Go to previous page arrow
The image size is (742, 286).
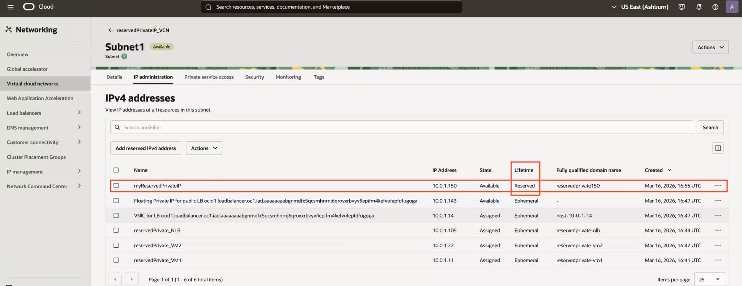click(x=115, y=279)
